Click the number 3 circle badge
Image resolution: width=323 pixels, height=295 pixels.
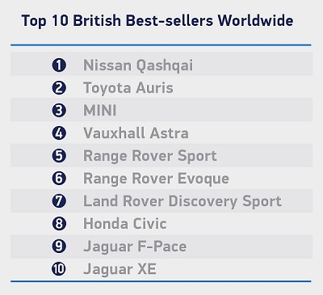[x=59, y=111]
